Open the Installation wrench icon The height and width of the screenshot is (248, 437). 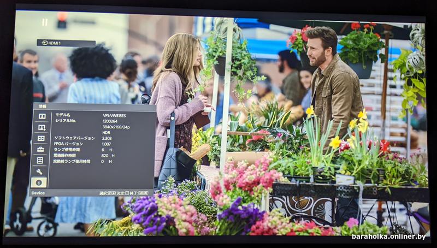(39, 172)
